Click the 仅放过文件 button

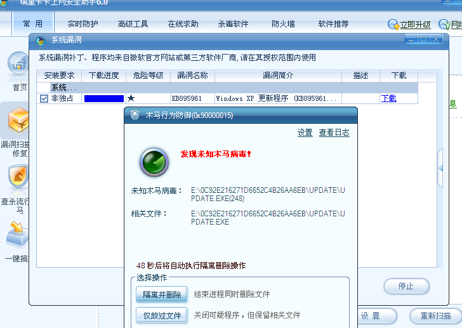[161, 315]
